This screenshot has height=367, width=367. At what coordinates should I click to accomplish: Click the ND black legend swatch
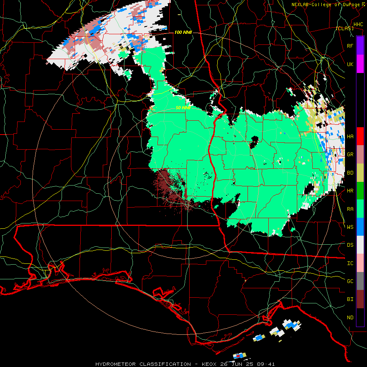[x=360, y=317]
